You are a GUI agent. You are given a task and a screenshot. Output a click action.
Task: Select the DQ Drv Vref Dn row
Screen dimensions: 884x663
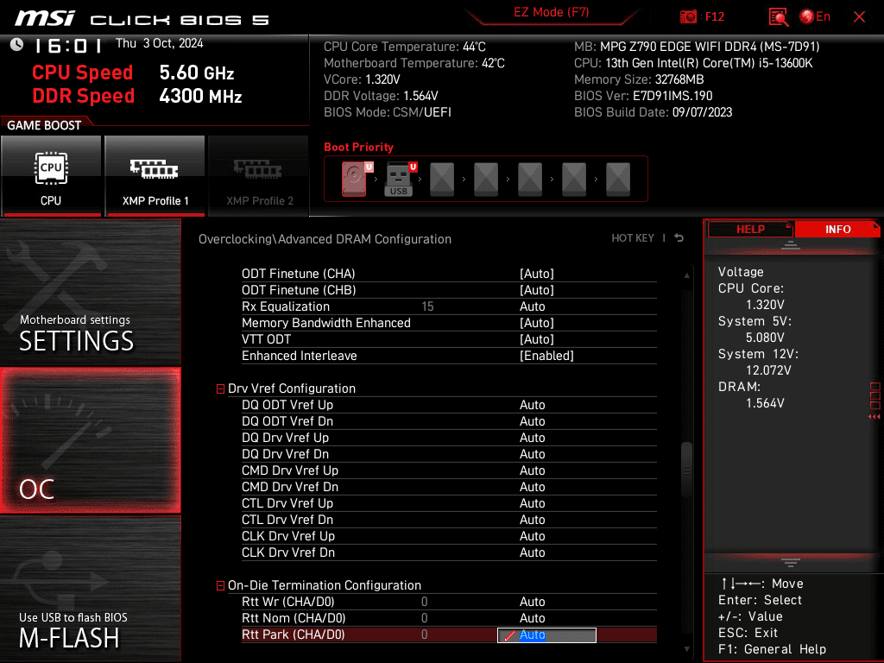449,454
